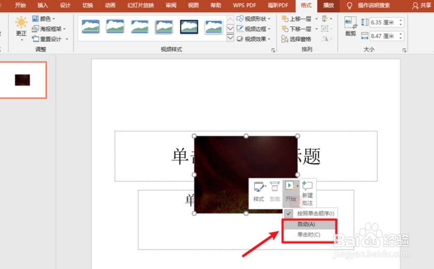This screenshot has height=269, width=434.
Task: Expand the full video styles gallery
Action: tap(230, 37)
